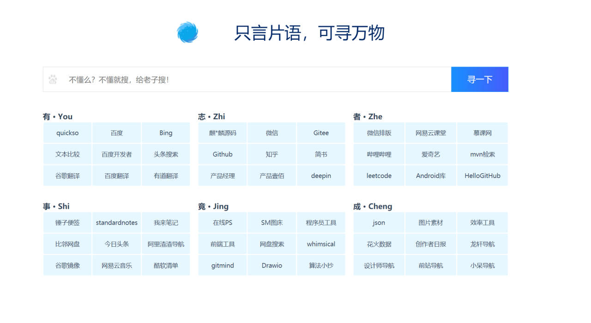The height and width of the screenshot is (323, 591).
Task: Open the gitmind link
Action: [x=223, y=265]
